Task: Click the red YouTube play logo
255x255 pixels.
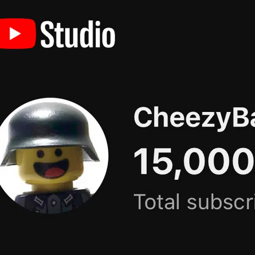Action: 18,34
